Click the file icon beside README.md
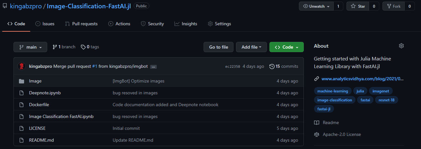The width and height of the screenshot is (421, 149). (x=22, y=140)
